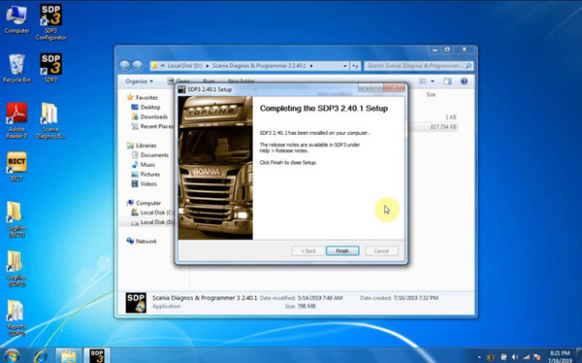Show hidden system tray icons arrow

(479, 357)
